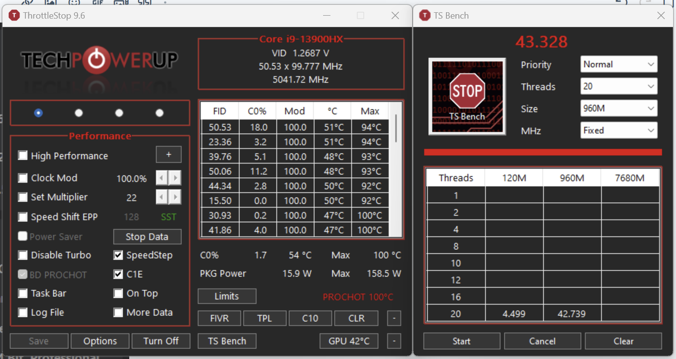Viewport: 676px width, 359px height.
Task: Click the ThrottleStop title bar logo icon
Action: [x=14, y=16]
